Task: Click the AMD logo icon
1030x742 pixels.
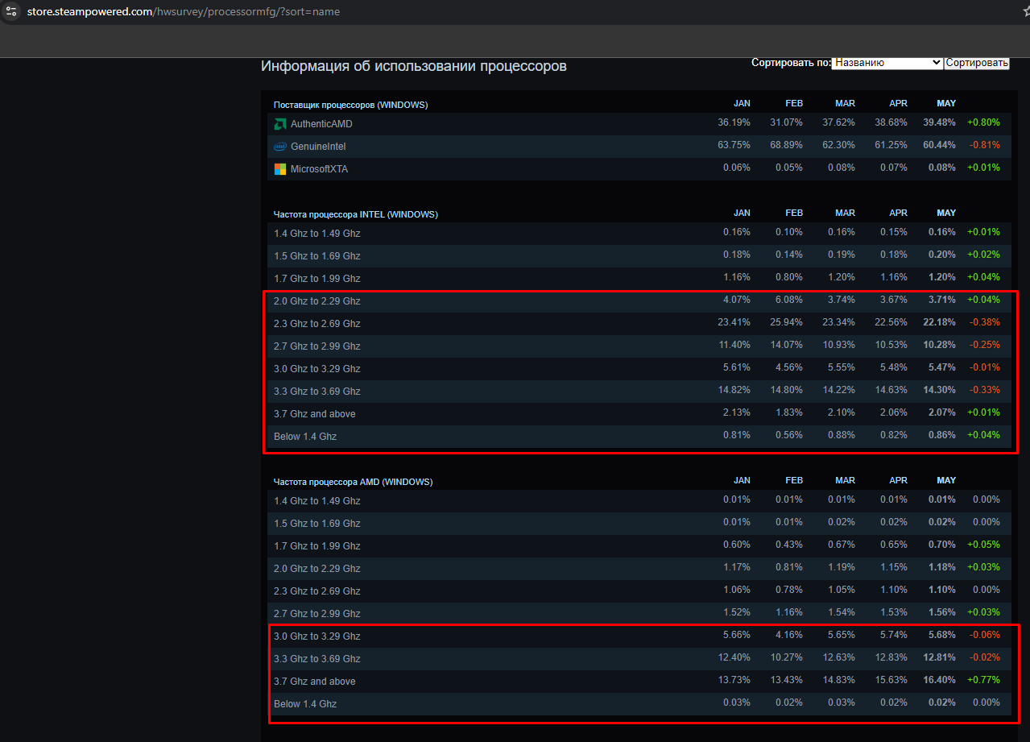Action: click(280, 124)
